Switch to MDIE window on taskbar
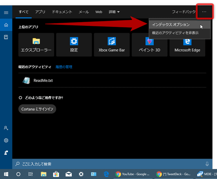217x179 pixels. (x=206, y=174)
